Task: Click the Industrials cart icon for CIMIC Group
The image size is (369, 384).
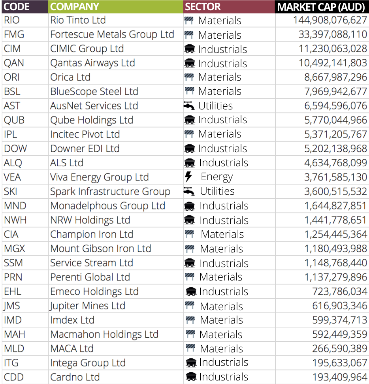Action: pyautogui.click(x=190, y=49)
